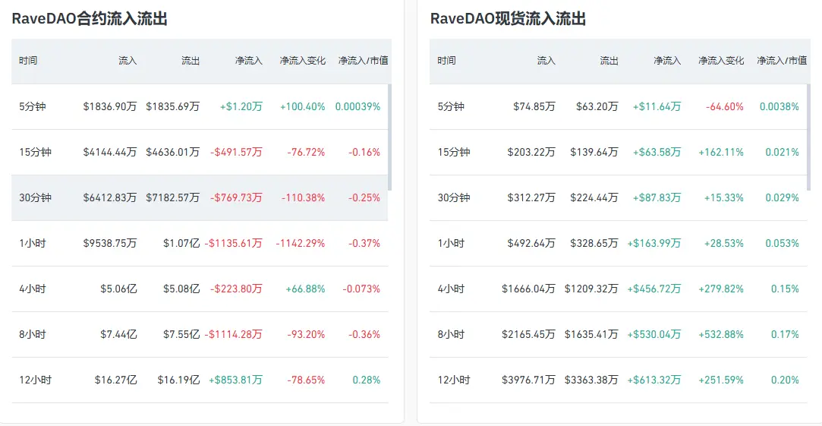
Task: Click the +$163.99万 spot net inflow
Action: (654, 244)
